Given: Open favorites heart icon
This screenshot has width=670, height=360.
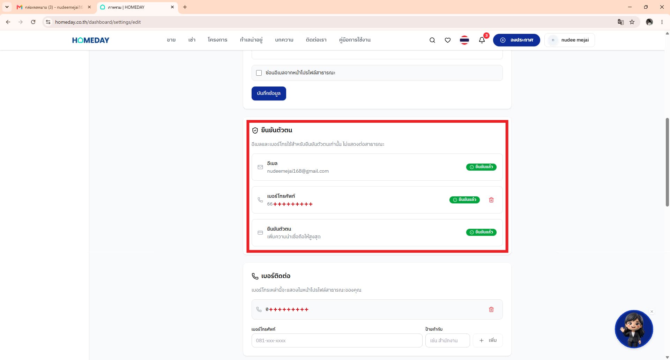Looking at the screenshot, I should point(448,40).
